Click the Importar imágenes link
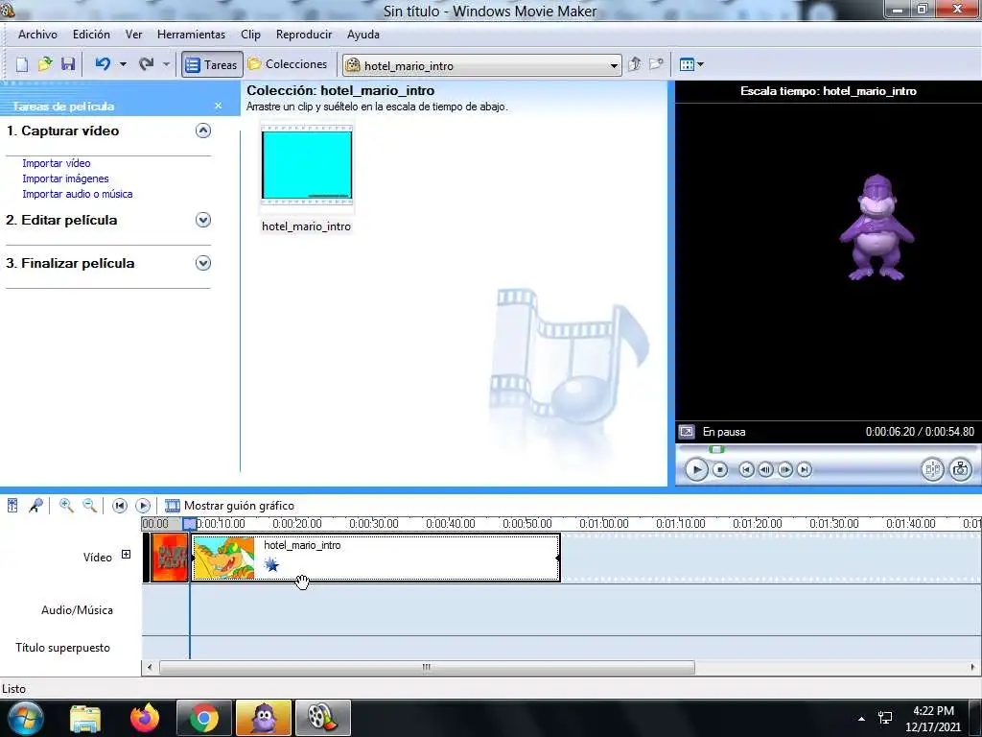982x737 pixels. [65, 178]
